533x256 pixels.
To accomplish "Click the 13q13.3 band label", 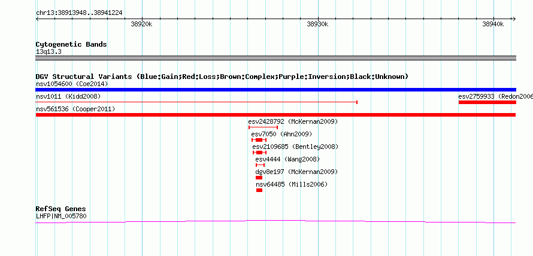I will click(49, 52).
